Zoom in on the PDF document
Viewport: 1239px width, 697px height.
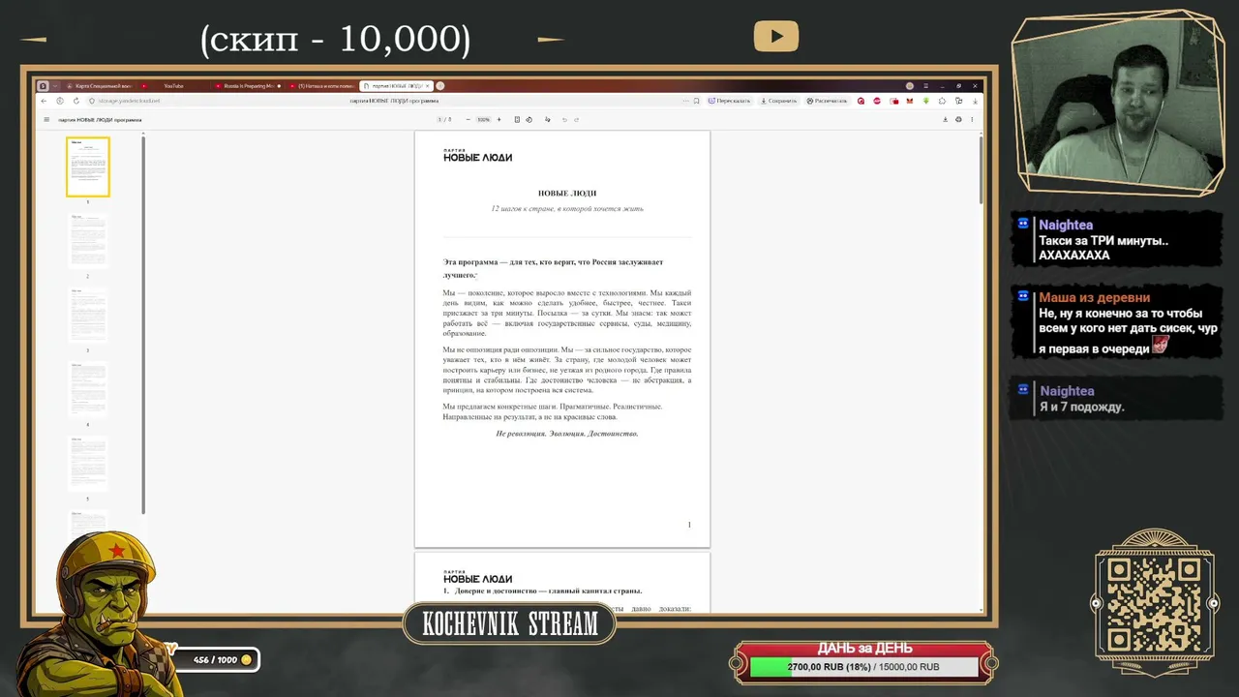pyautogui.click(x=499, y=120)
